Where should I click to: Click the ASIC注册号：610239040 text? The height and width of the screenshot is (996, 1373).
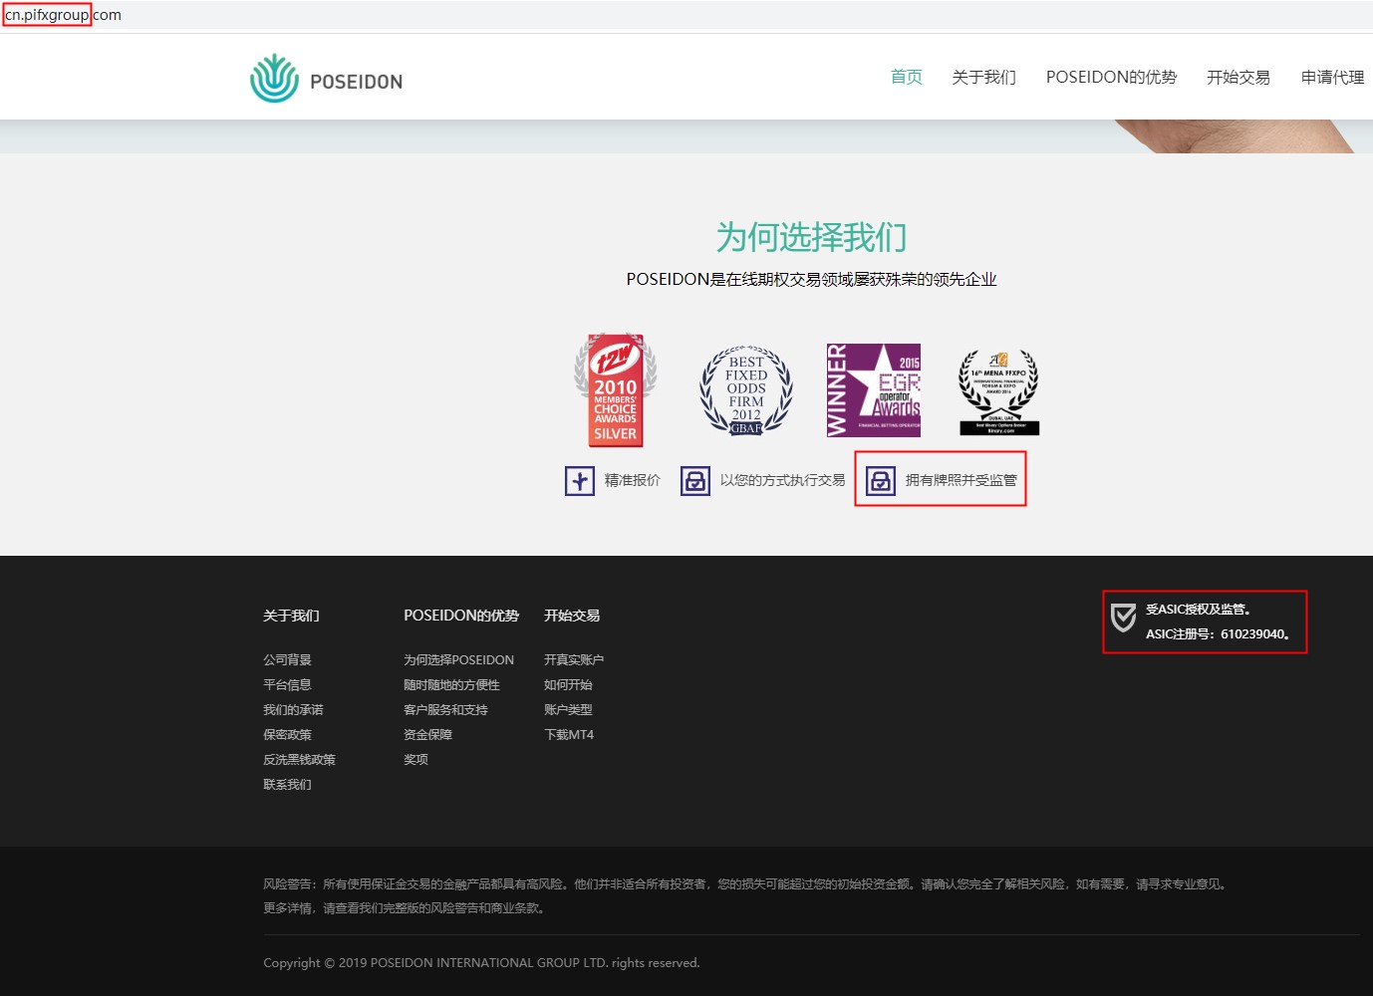pos(1220,633)
